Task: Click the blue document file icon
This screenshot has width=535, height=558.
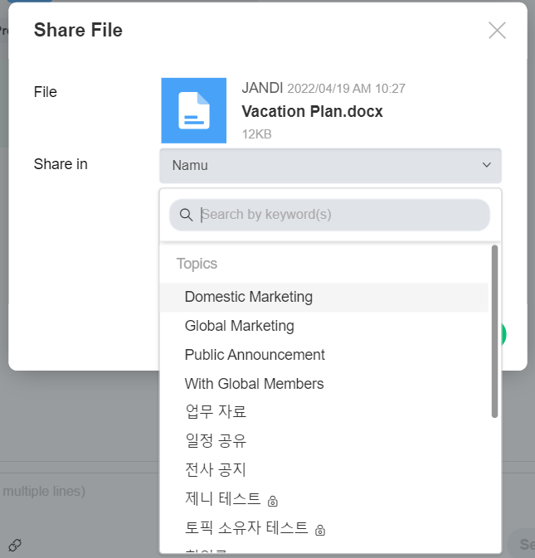Action: coord(193,110)
